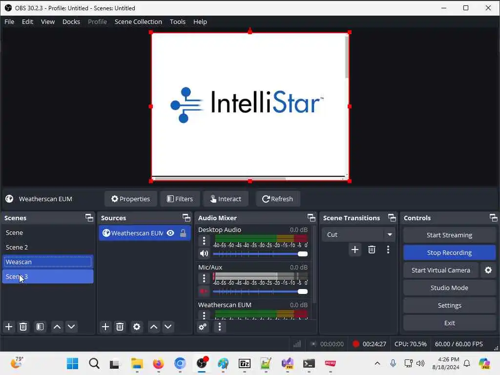The height and width of the screenshot is (375, 500).
Task: Open the Docks menu
Action: click(x=71, y=21)
